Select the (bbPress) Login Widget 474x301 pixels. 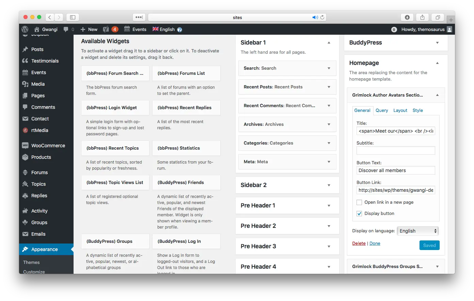click(115, 108)
